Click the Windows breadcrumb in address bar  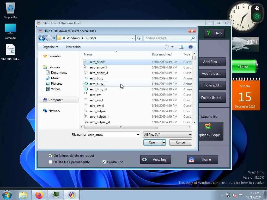73,38
